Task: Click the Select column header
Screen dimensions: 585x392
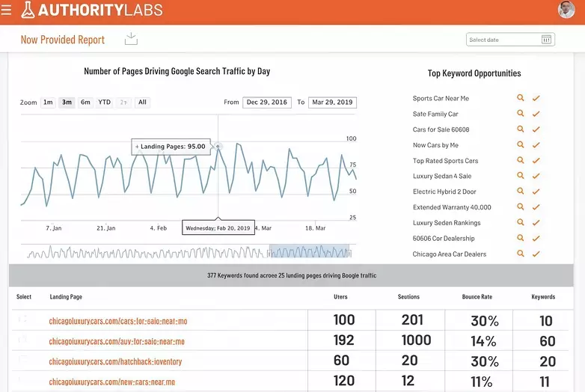Action: coord(24,297)
